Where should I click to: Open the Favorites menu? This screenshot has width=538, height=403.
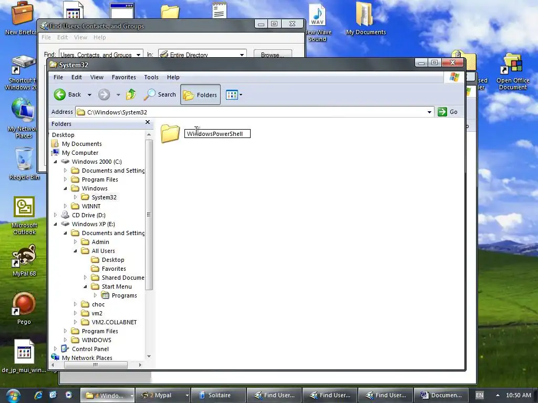124,77
